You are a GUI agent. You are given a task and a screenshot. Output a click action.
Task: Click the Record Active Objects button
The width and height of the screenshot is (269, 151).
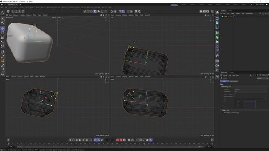[x=118, y=140]
